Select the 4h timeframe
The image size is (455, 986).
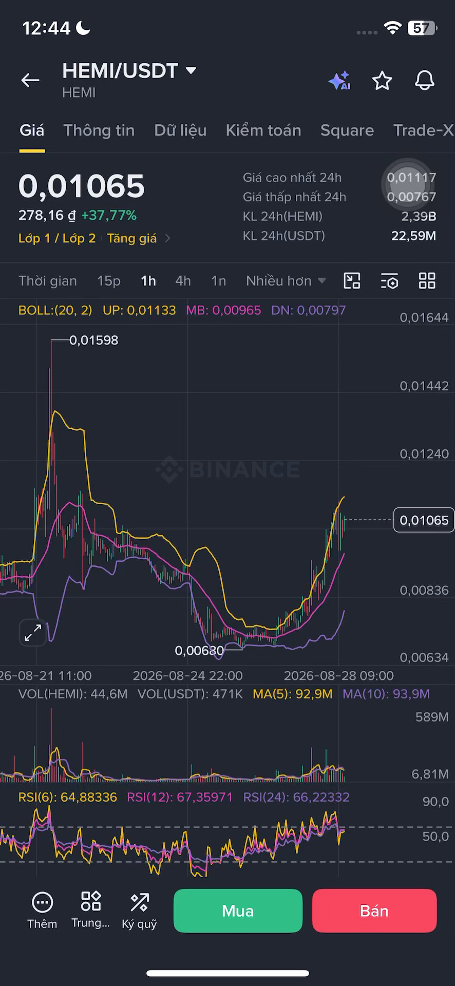pyautogui.click(x=183, y=281)
